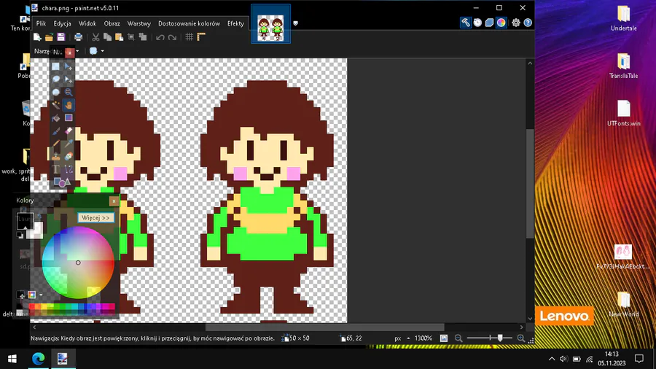
Task: Click the Redo arrow icon
Action: 172,37
